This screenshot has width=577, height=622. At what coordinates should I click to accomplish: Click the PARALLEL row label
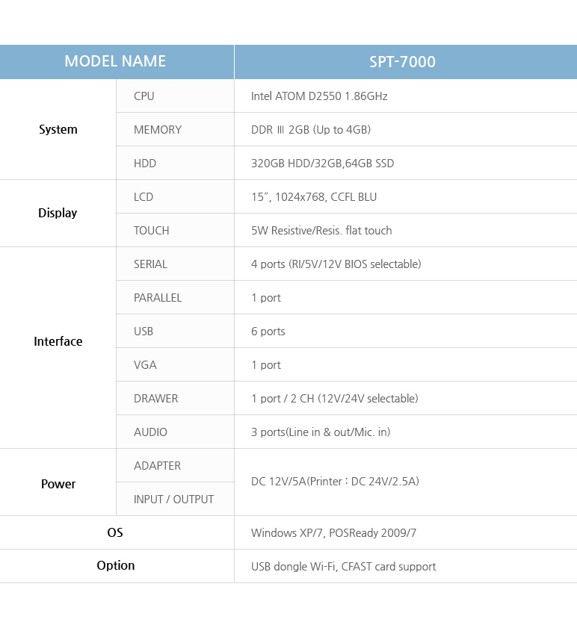coord(158,298)
